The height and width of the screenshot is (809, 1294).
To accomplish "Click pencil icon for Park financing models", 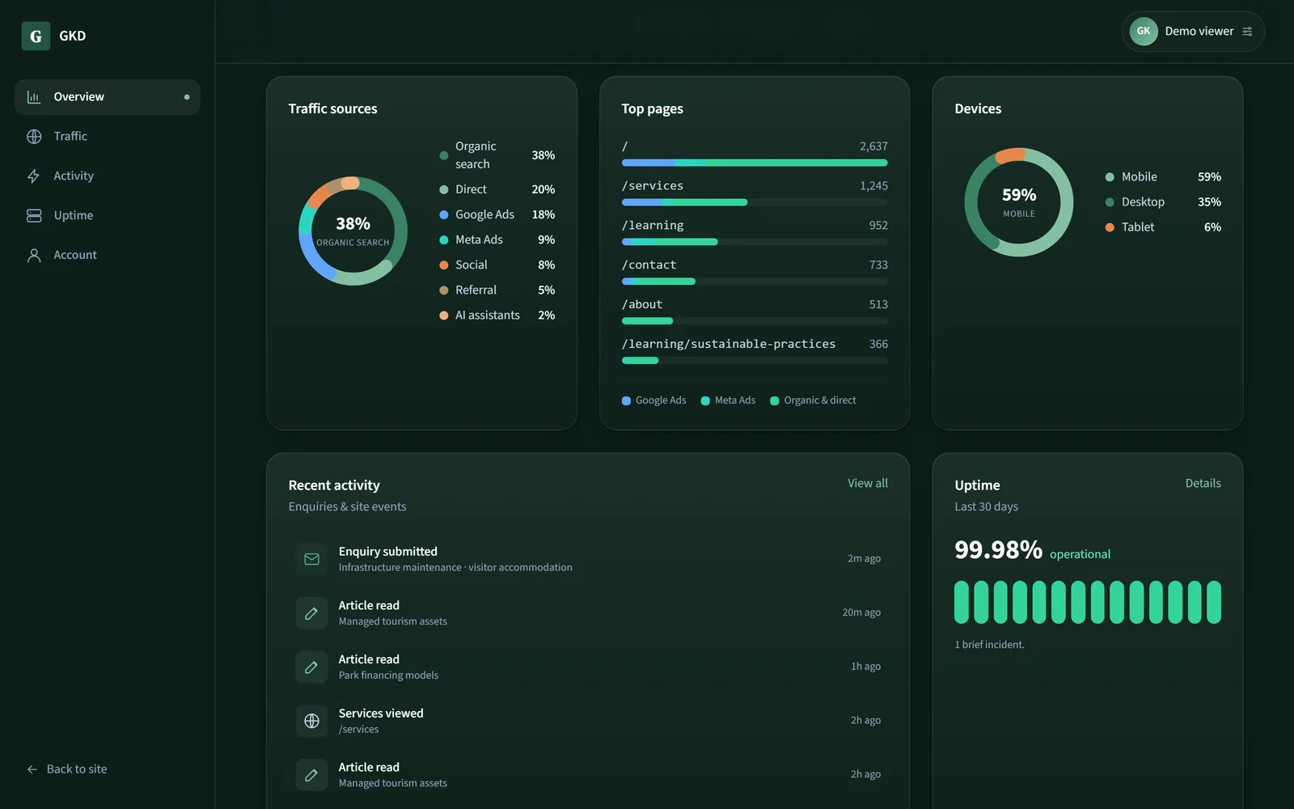I will 311,667.
